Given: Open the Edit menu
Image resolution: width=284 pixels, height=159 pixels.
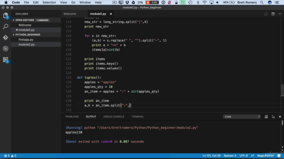Looking at the screenshot, I should 35,2.
